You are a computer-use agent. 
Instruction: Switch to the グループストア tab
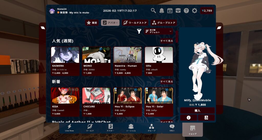coord(164,23)
